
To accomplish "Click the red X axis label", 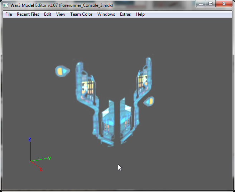I will 41,169.
